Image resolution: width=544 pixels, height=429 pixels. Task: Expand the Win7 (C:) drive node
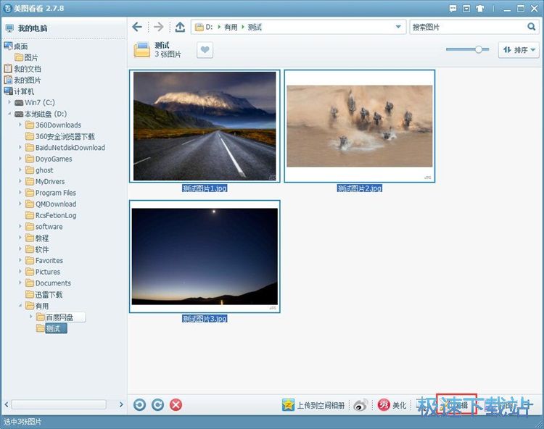(10, 102)
